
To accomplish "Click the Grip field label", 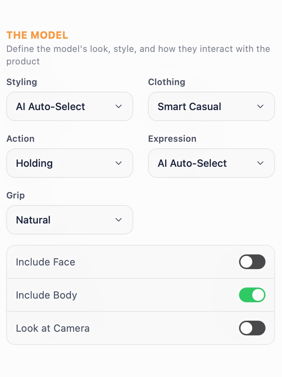I will pos(15,195).
